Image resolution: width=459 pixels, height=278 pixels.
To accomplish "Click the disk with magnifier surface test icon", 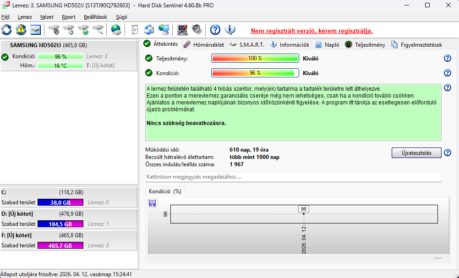I will pos(98,30).
